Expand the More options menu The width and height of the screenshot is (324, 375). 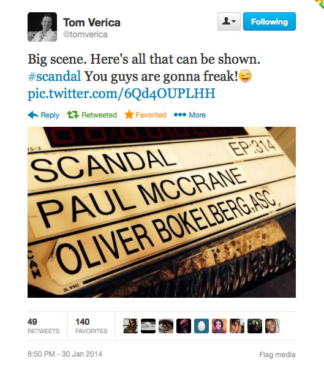tap(197, 115)
